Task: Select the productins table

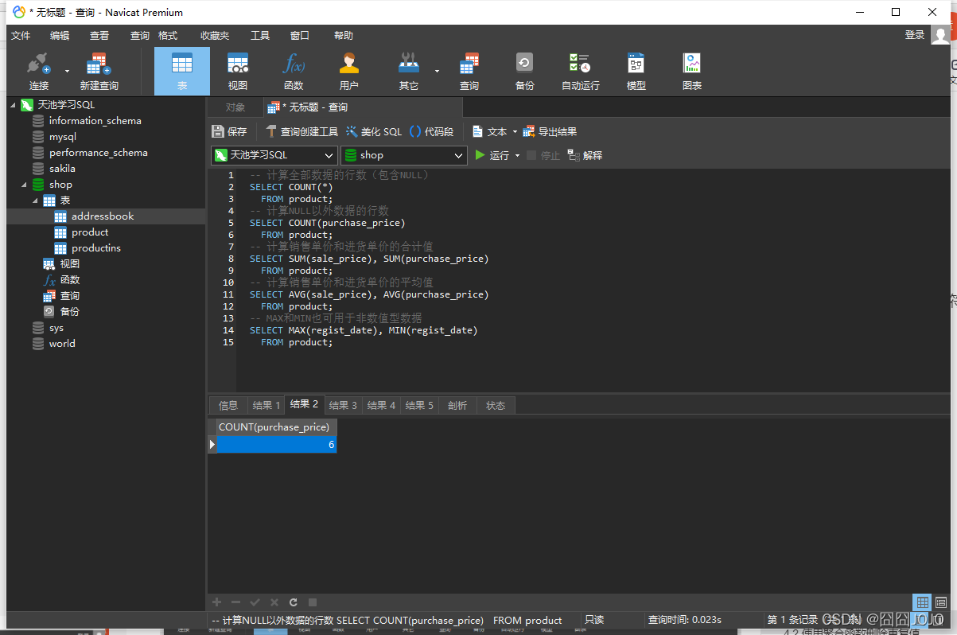Action: pyautogui.click(x=96, y=248)
